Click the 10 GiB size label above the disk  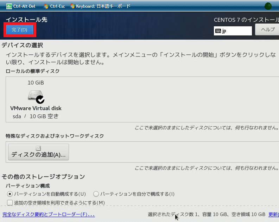pyautogui.click(x=36, y=83)
